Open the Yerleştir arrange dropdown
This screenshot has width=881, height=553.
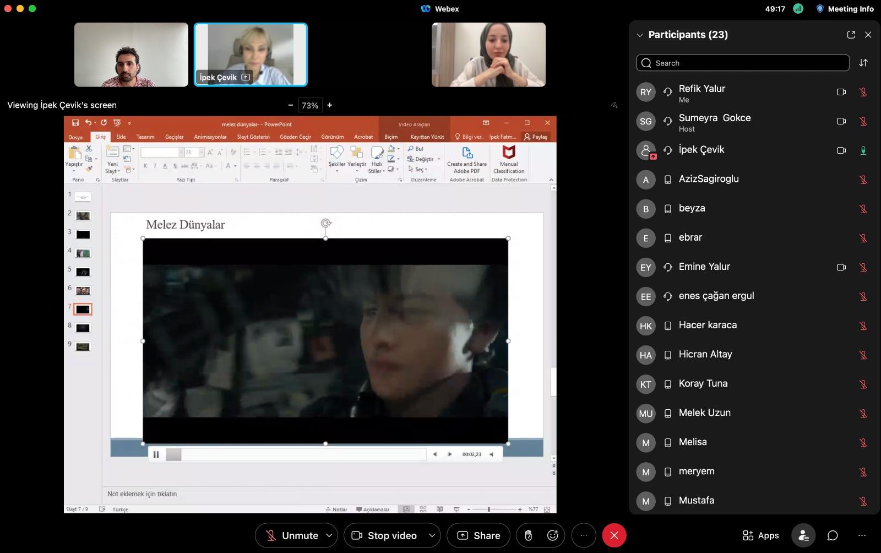coord(357,159)
